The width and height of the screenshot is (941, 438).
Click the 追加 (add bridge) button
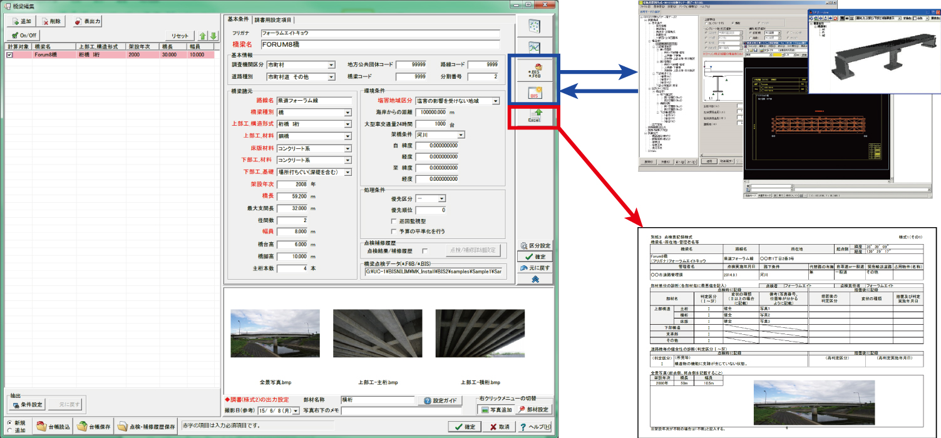point(21,21)
